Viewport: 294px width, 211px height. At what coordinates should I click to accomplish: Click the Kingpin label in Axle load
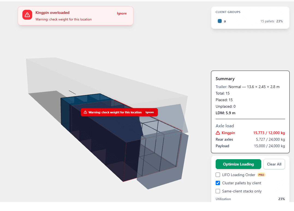228,133
